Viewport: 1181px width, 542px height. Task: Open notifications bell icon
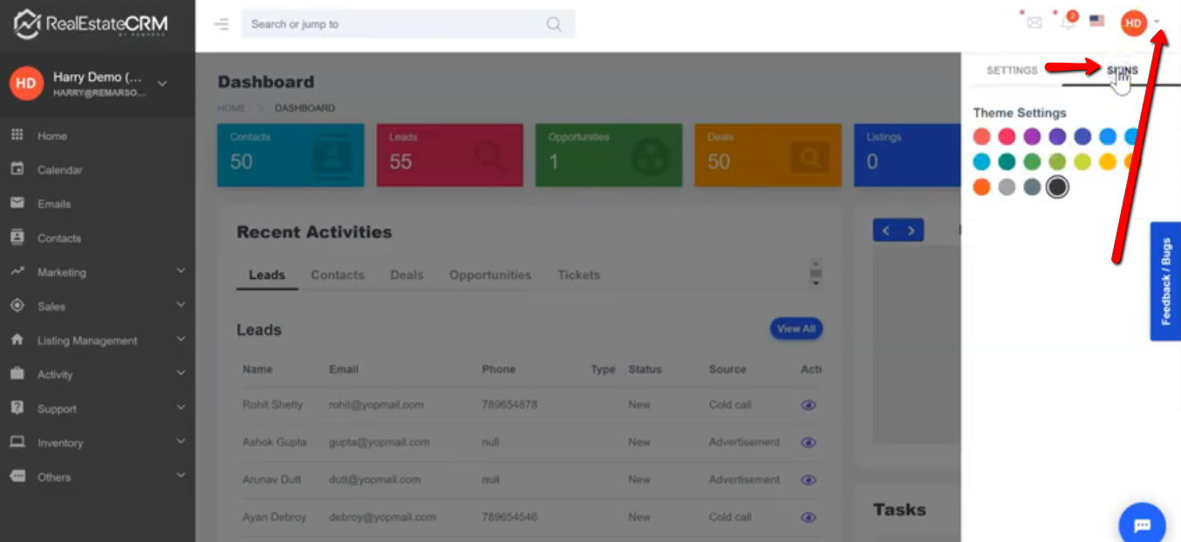click(x=1067, y=23)
